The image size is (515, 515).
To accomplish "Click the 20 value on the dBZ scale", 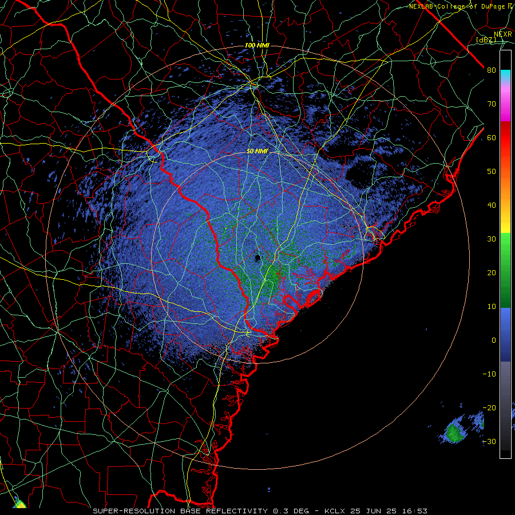I will point(492,273).
